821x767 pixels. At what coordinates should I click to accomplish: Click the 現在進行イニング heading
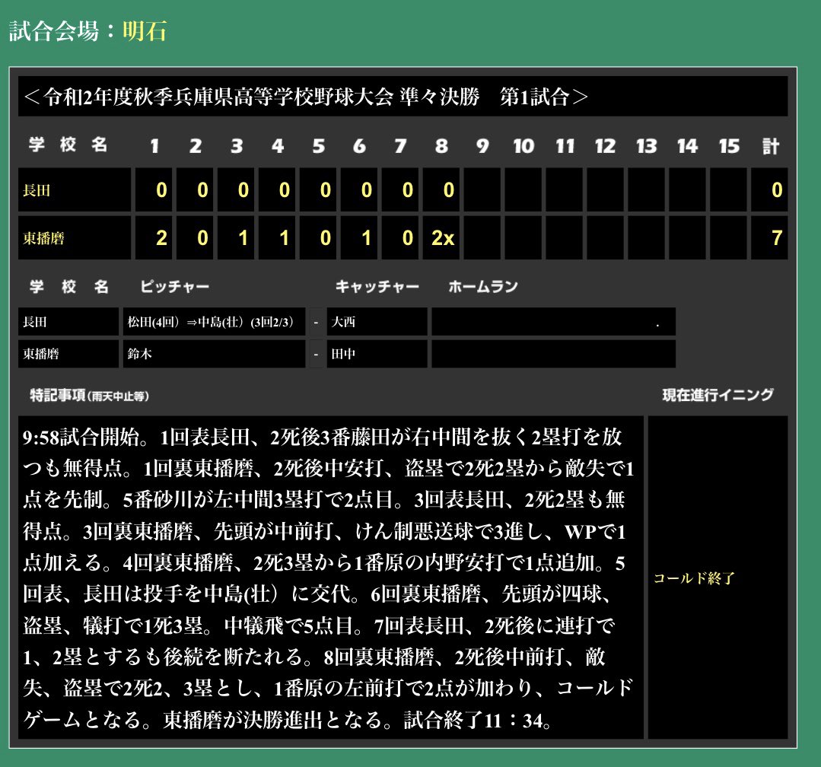tap(718, 395)
